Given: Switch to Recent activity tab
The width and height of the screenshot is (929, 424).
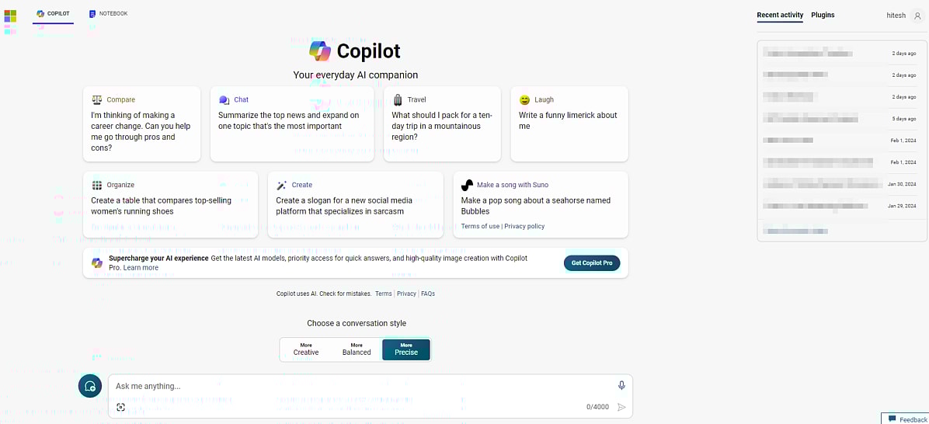Looking at the screenshot, I should (781, 15).
